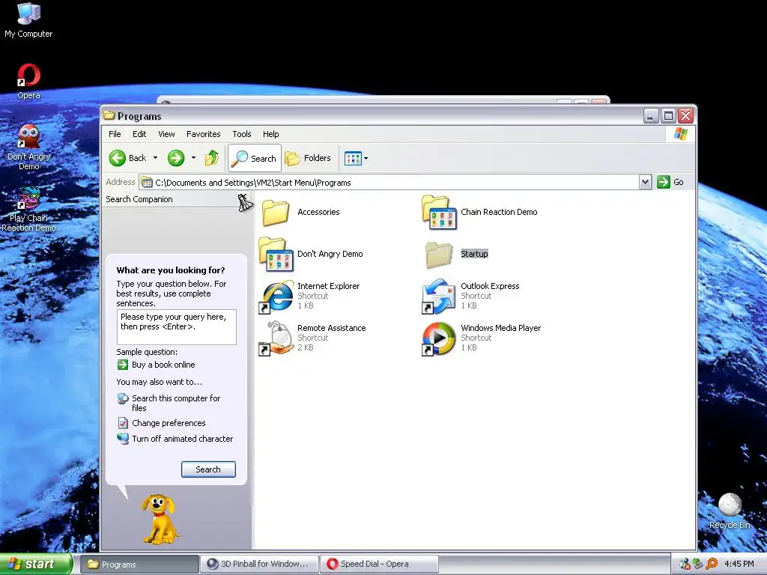Show the Folders pane

308,158
